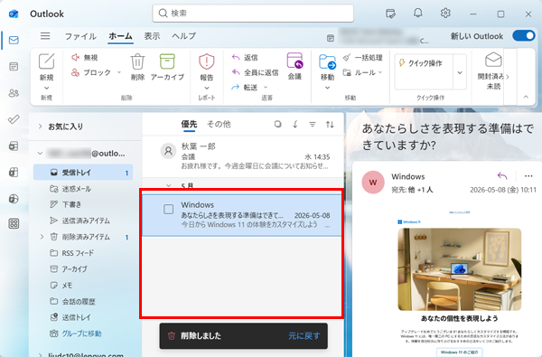Click the 報告 report shield icon
The height and width of the screenshot is (357, 542).
pos(206,61)
